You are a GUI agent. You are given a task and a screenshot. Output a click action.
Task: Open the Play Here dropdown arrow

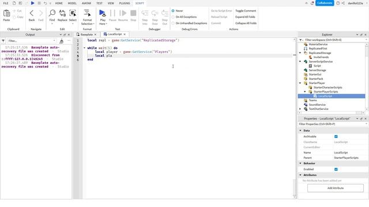tap(106, 24)
